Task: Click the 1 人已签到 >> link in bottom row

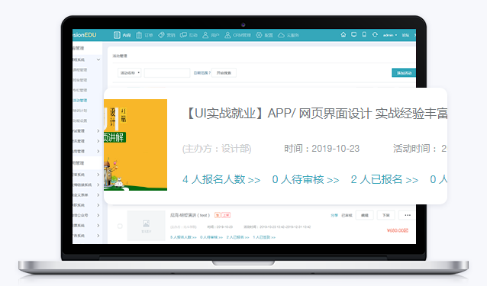Action: point(264,237)
